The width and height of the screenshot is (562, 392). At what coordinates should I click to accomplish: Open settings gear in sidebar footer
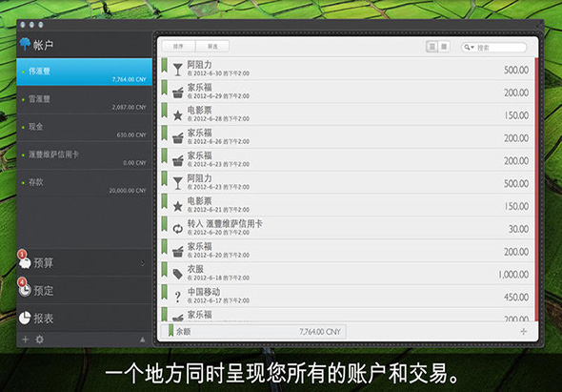[x=40, y=340]
